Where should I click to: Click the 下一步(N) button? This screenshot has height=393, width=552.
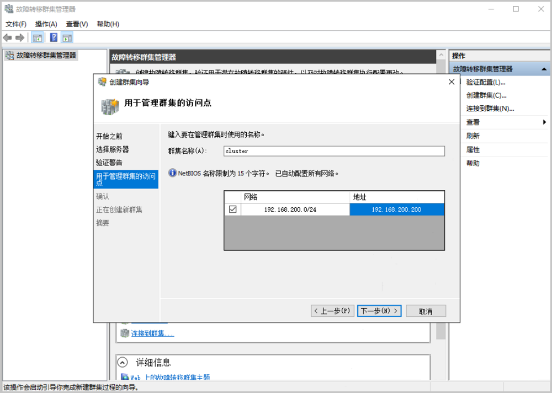tap(379, 311)
